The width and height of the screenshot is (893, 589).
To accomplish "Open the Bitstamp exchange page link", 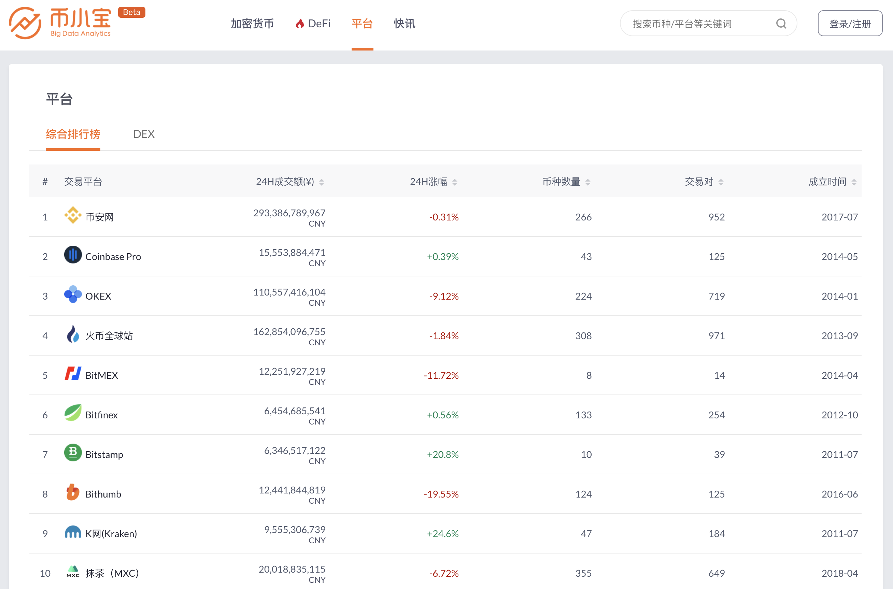I will pyautogui.click(x=104, y=454).
